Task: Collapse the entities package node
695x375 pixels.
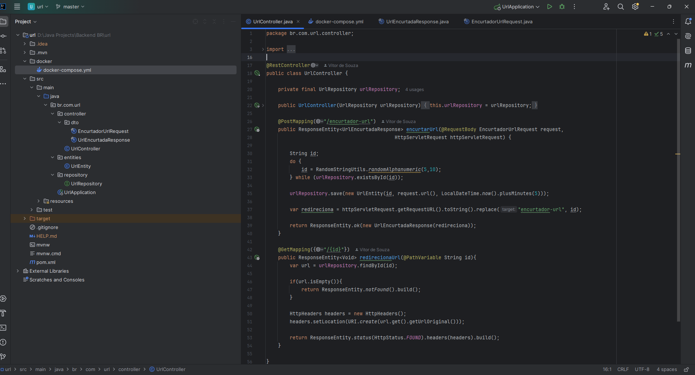Action: pos(52,157)
